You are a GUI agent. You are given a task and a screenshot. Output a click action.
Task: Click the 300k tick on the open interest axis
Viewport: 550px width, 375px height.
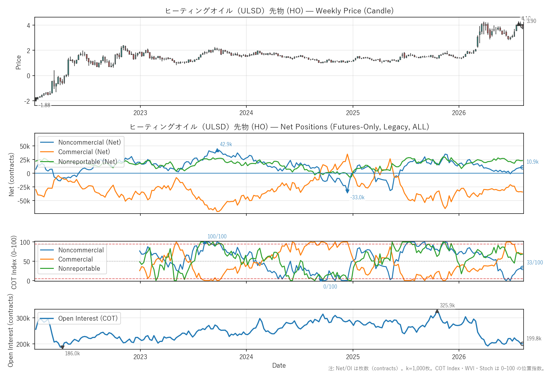(x=23, y=318)
